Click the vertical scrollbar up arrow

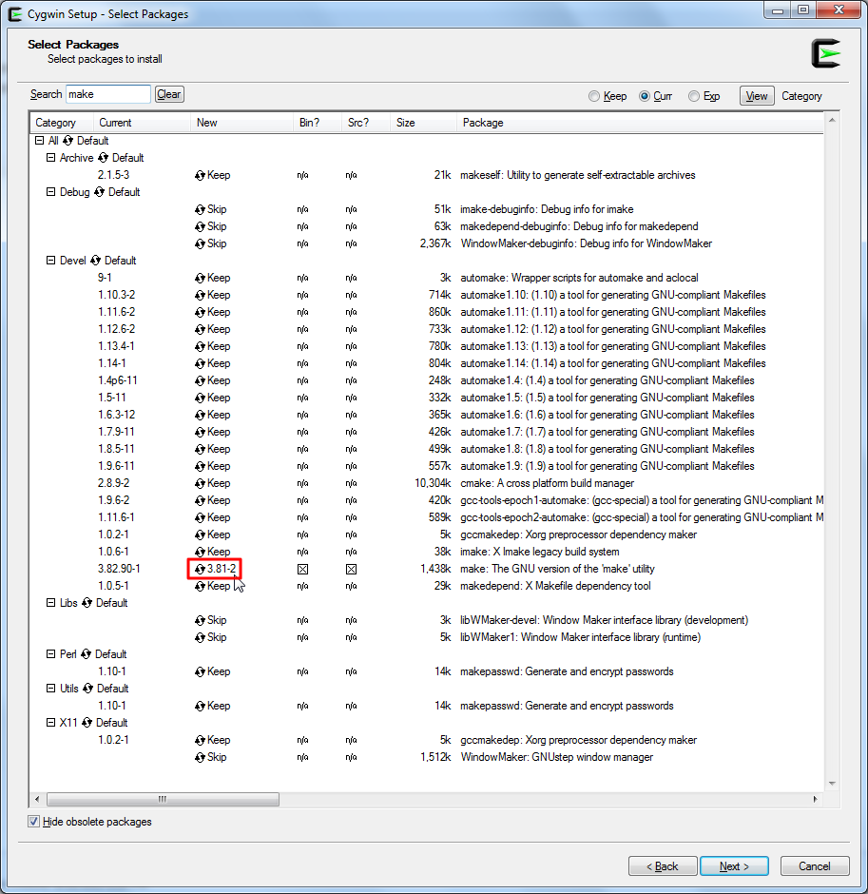click(x=832, y=120)
